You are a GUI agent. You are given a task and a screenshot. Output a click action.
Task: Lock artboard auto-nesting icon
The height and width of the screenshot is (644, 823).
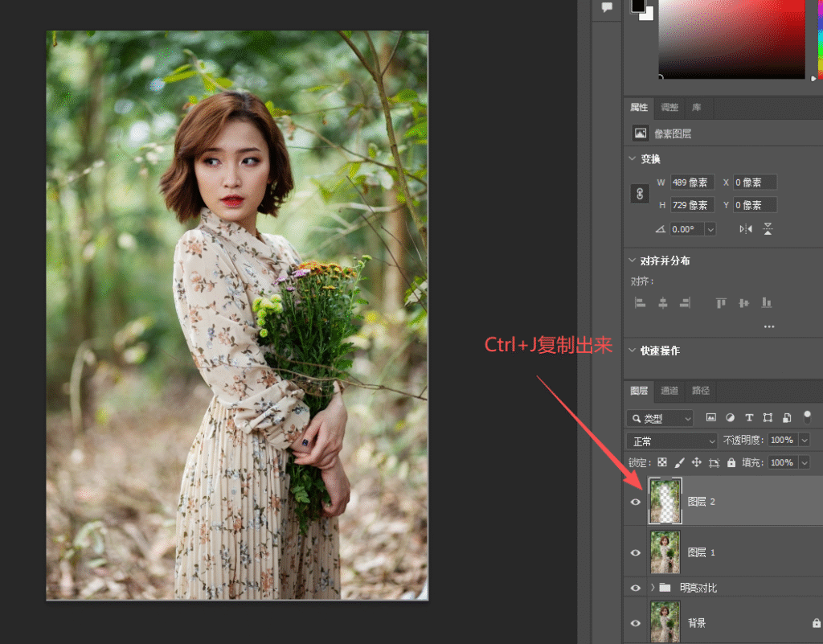714,462
